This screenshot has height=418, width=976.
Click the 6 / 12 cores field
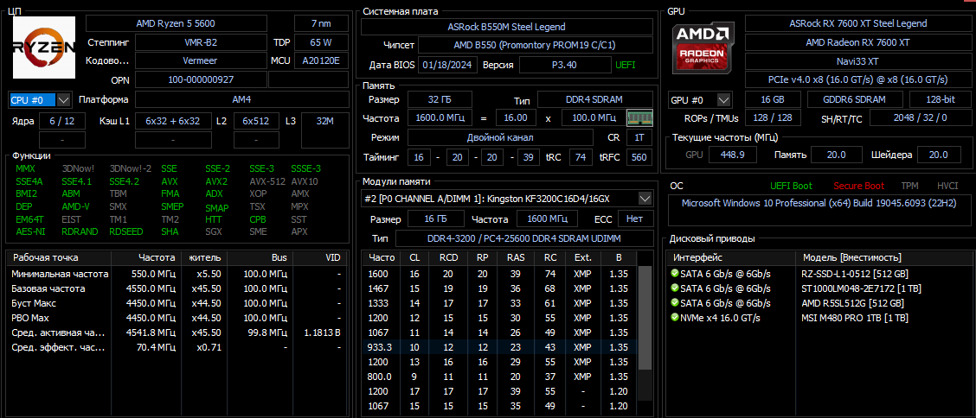[x=62, y=121]
